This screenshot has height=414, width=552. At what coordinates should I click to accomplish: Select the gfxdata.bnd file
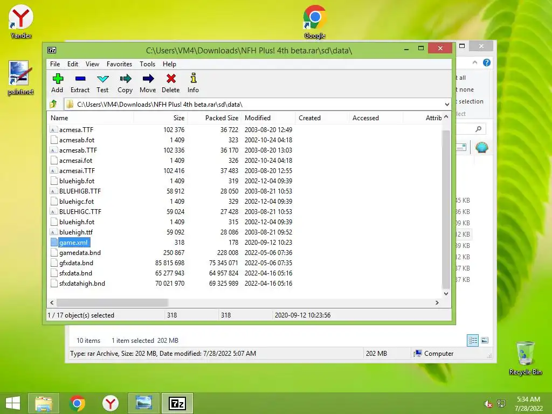76,263
